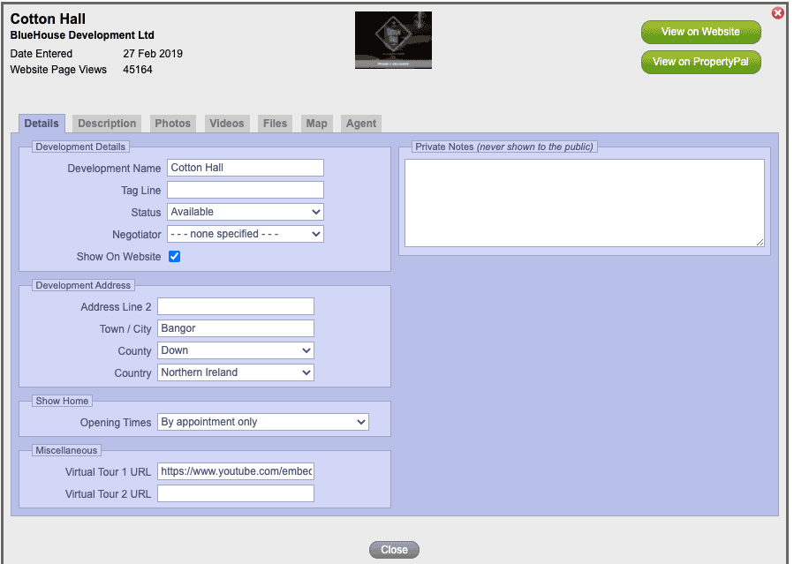Screen dimensions: 794x564
Task: Click the View on PropertyPal button
Action: click(x=700, y=62)
